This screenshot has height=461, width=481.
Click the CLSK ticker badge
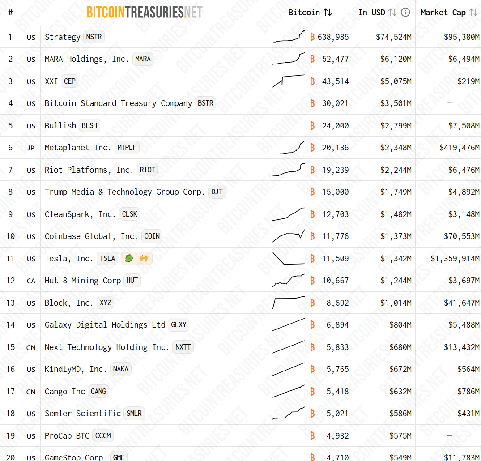coord(130,214)
